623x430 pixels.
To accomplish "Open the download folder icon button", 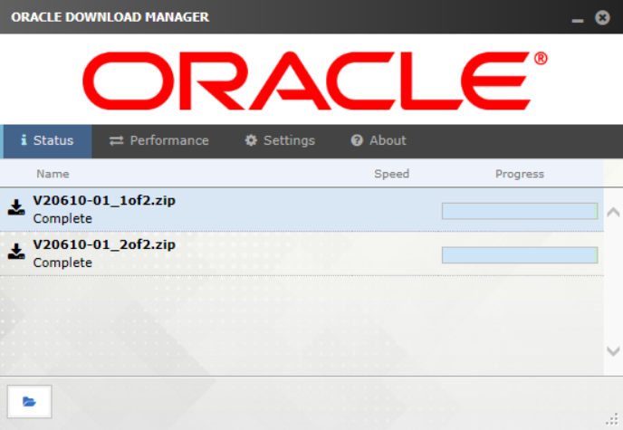I will (x=29, y=401).
